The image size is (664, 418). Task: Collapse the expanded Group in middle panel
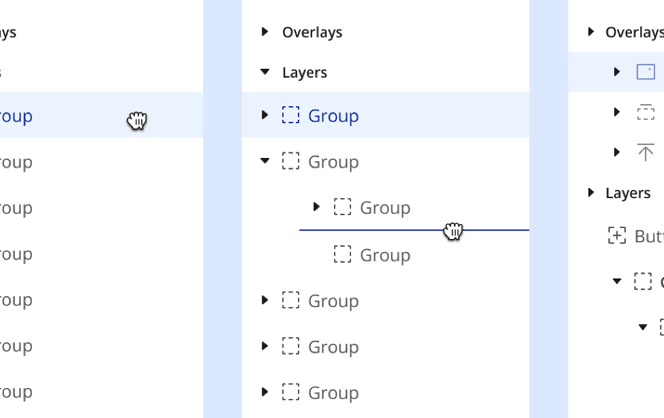(x=265, y=161)
